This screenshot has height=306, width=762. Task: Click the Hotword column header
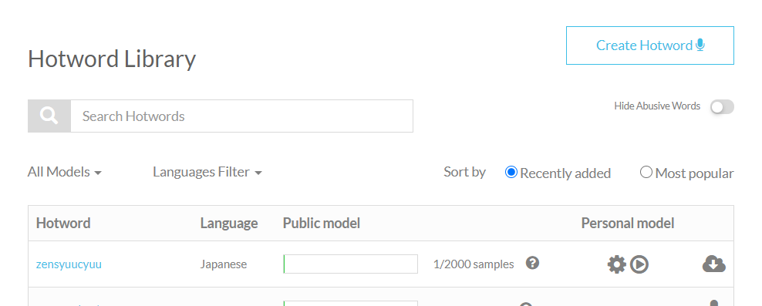[x=63, y=223]
